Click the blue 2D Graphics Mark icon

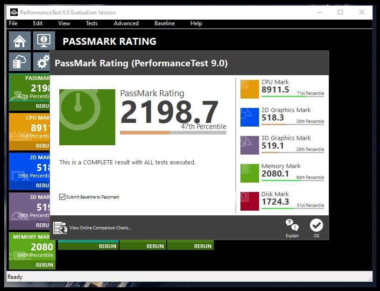pos(250,117)
